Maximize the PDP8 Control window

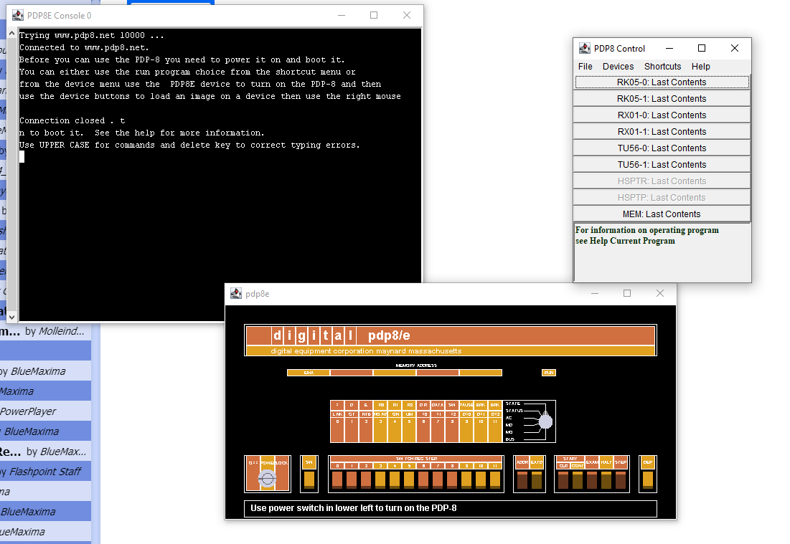pos(701,48)
